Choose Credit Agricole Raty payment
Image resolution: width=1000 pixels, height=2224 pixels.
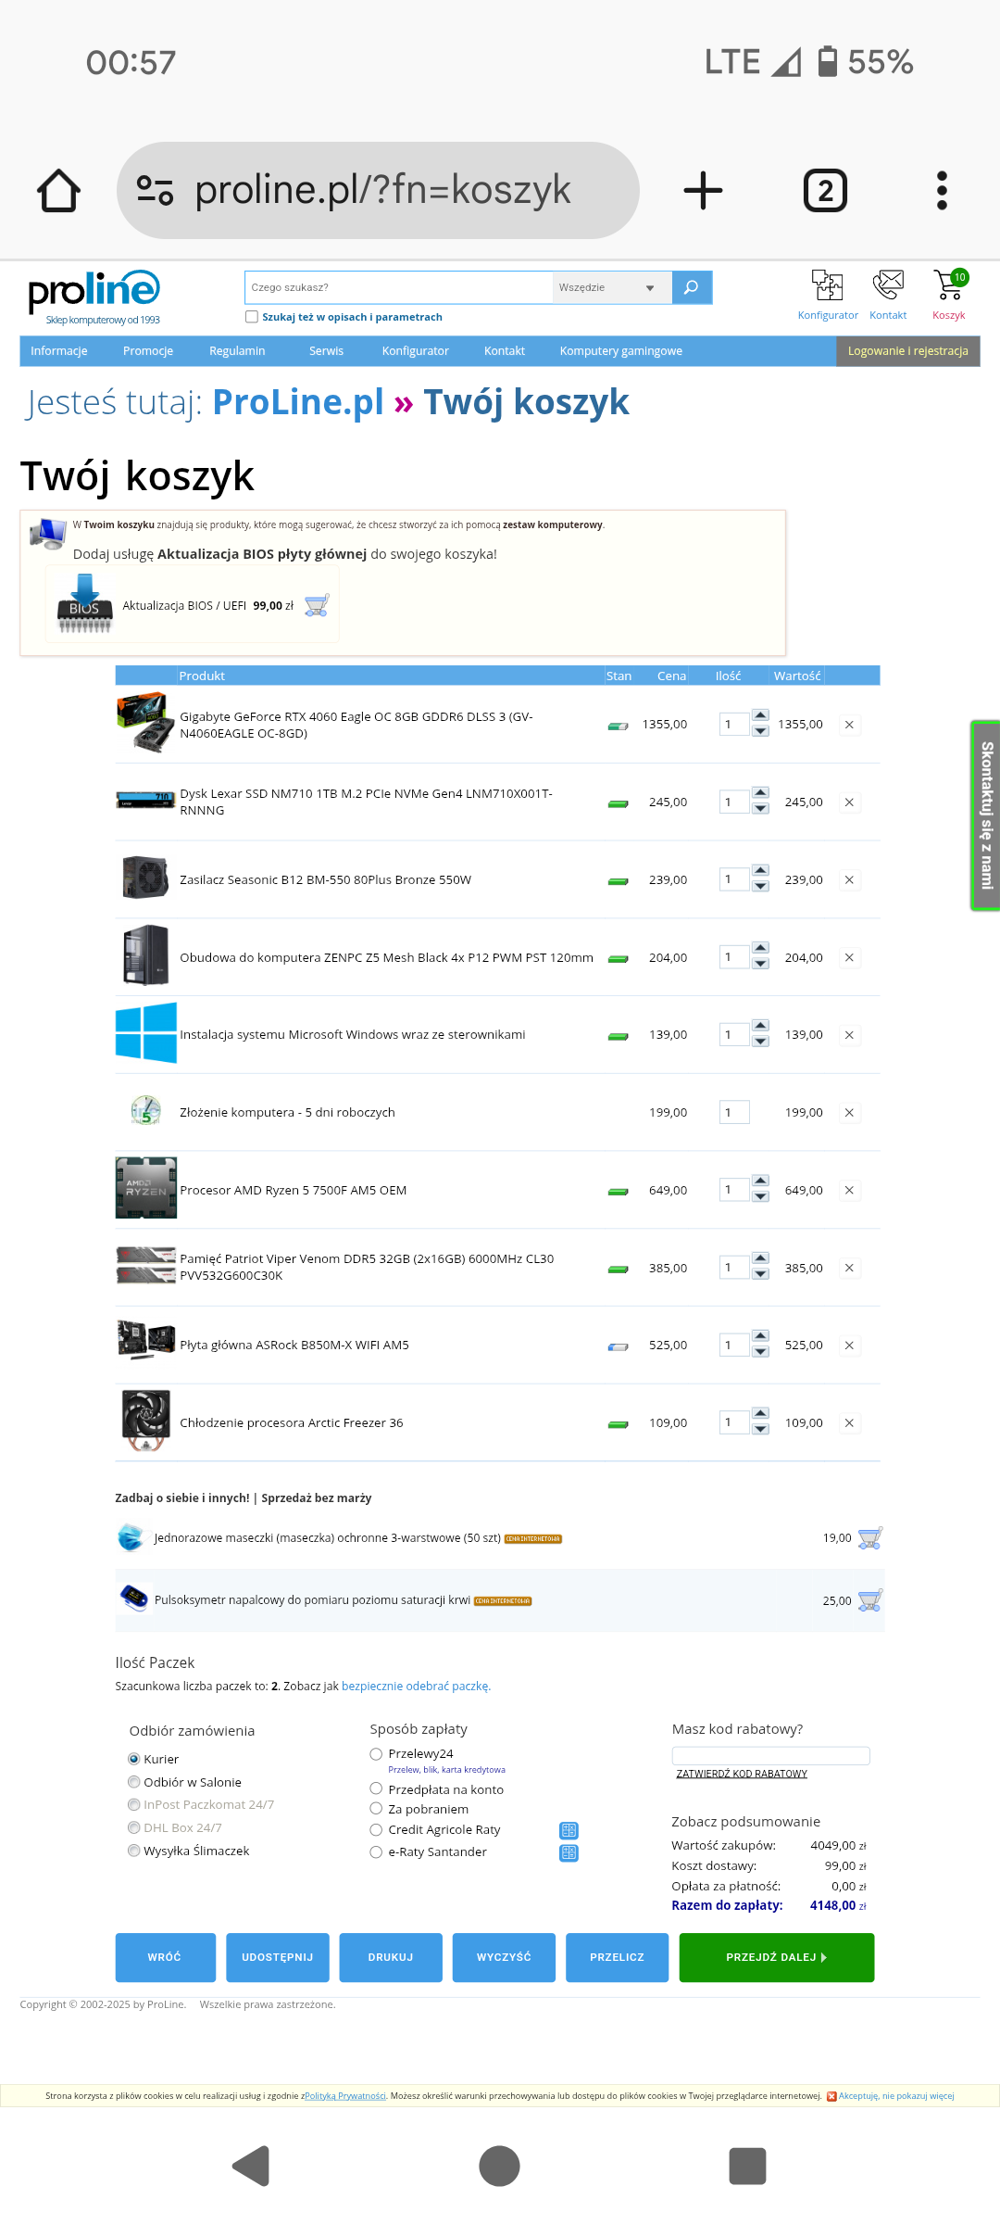tap(376, 1830)
